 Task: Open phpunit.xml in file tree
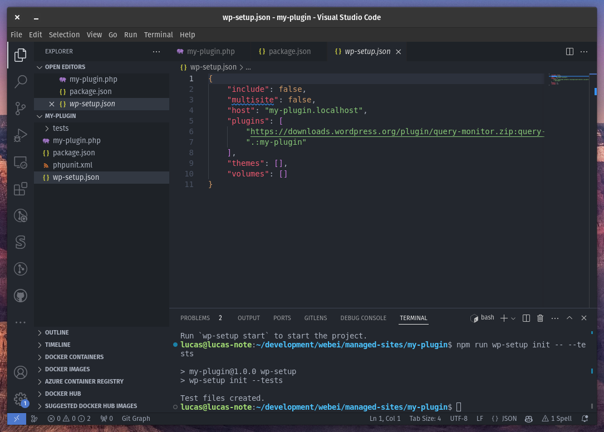click(x=102, y=165)
